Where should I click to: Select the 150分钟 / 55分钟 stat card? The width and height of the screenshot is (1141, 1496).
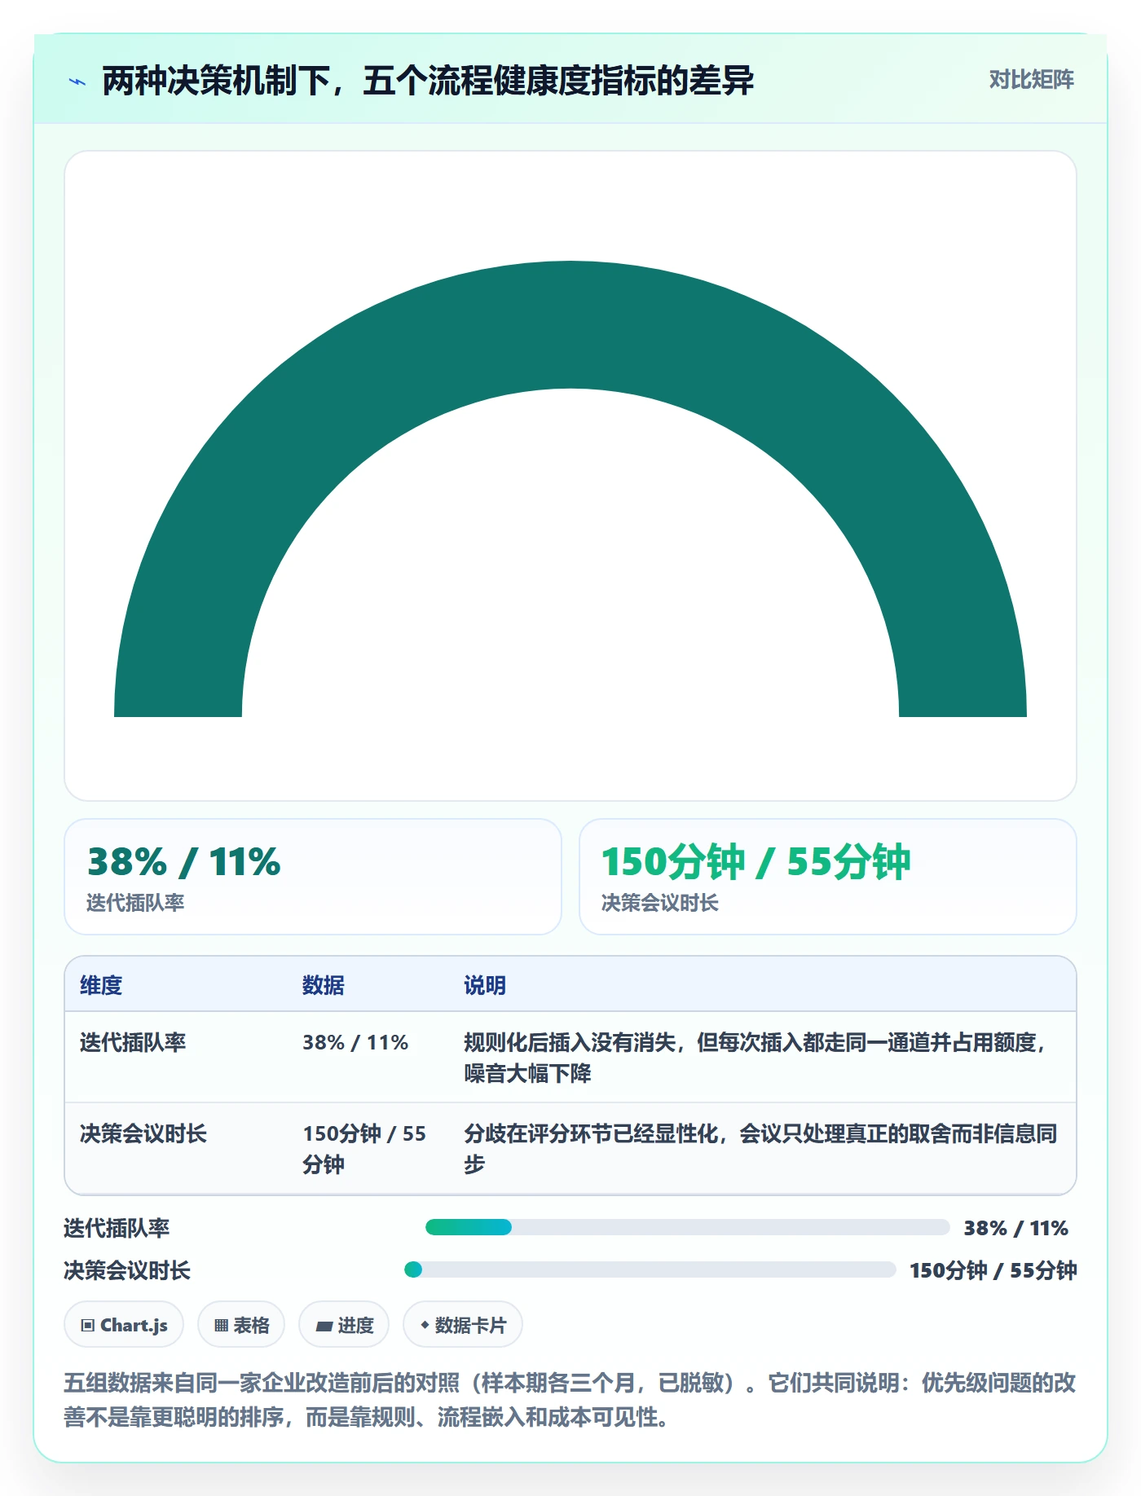[x=828, y=877]
